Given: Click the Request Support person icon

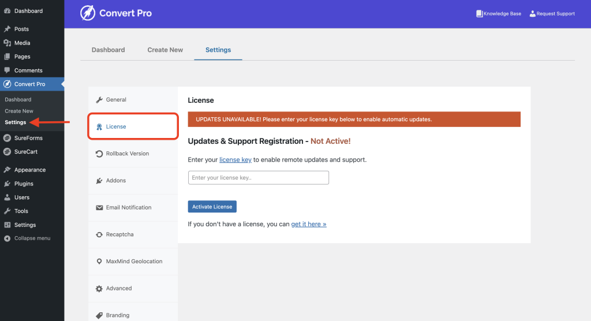Looking at the screenshot, I should point(532,14).
